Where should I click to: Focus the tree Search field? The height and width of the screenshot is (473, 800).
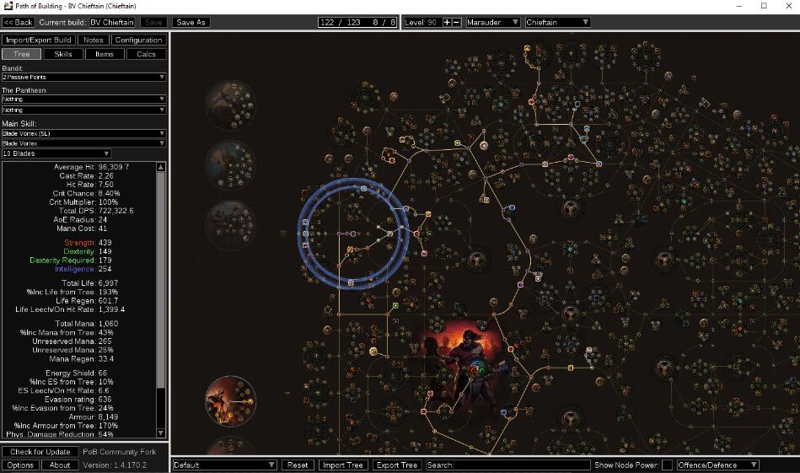point(508,465)
